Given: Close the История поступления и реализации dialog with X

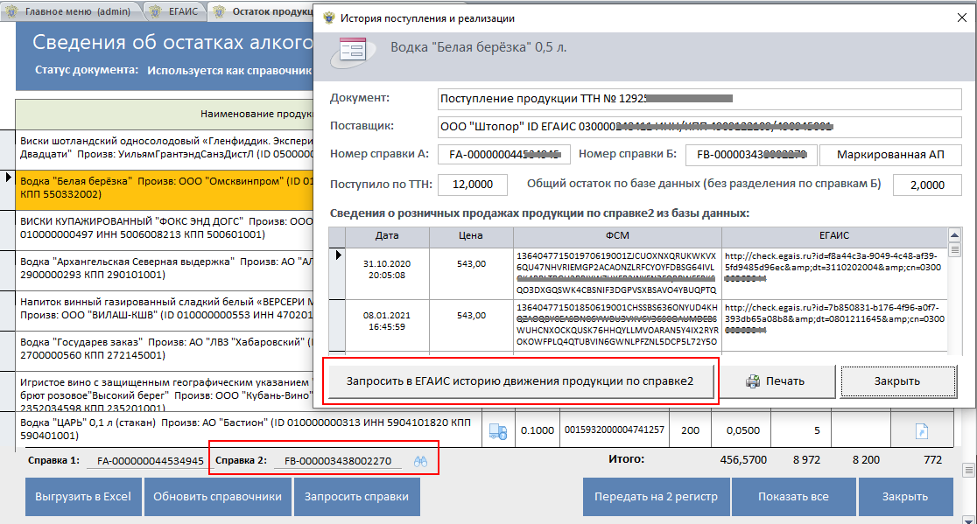Looking at the screenshot, I should 954,17.
